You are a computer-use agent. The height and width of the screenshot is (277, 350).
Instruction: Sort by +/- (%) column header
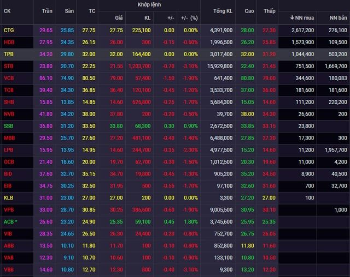189,18
